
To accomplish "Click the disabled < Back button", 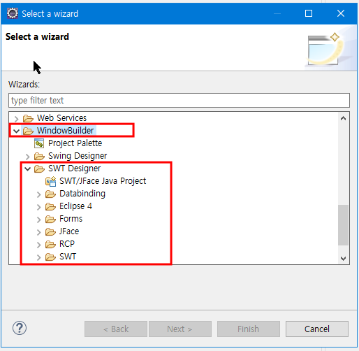I will click(x=116, y=329).
